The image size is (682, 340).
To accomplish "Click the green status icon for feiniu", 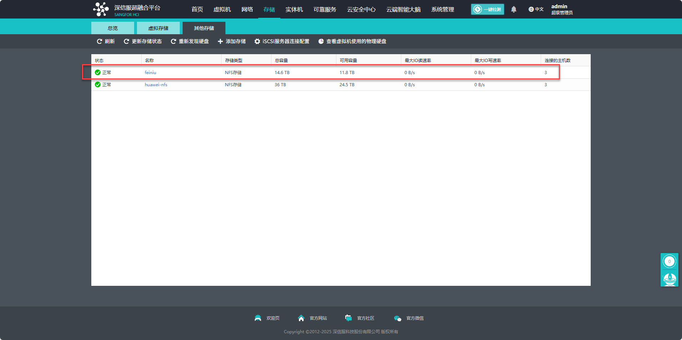I will coord(98,72).
